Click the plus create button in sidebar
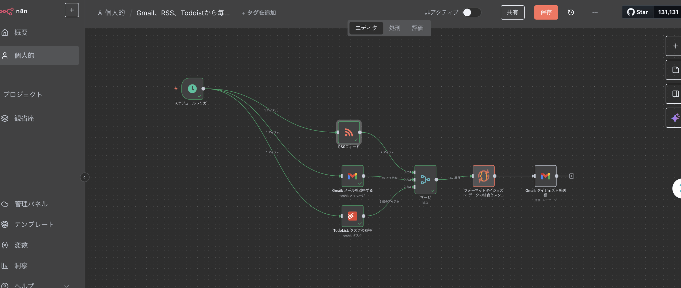The width and height of the screenshot is (681, 288). point(72,10)
